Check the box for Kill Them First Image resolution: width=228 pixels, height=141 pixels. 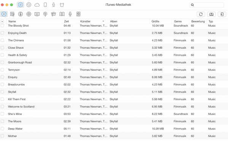point(2,99)
